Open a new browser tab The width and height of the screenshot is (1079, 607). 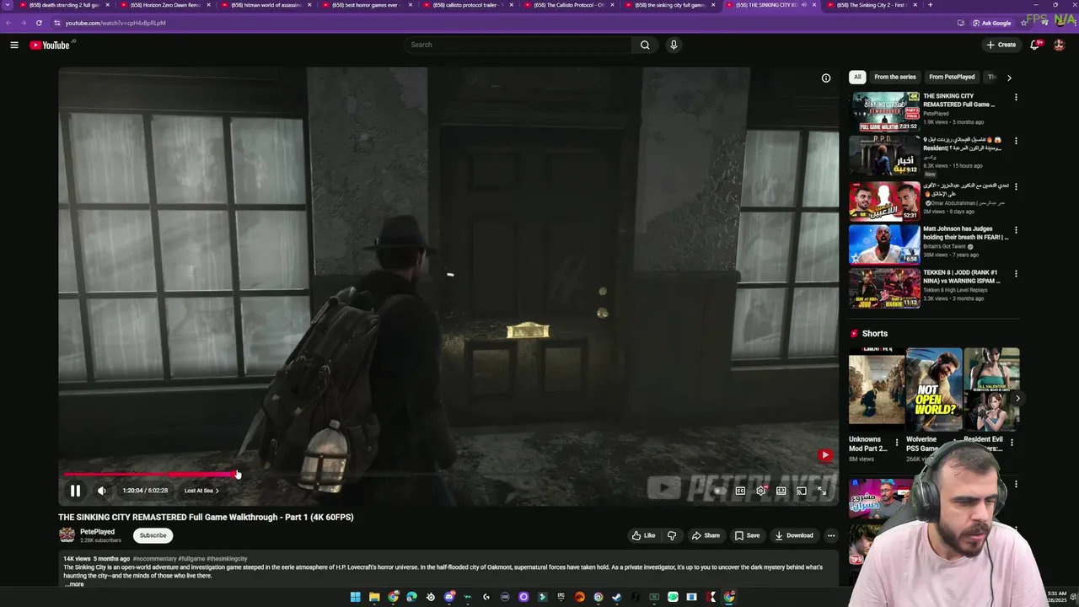point(931,5)
